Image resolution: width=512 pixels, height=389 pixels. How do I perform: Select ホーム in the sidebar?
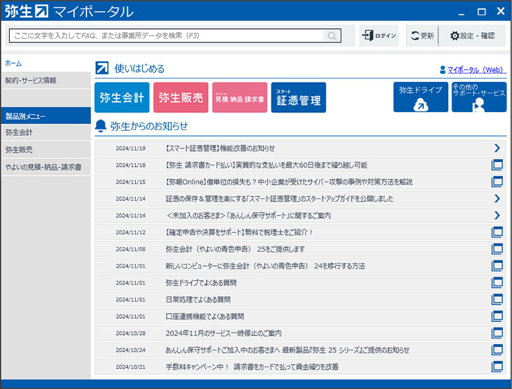[x=14, y=63]
